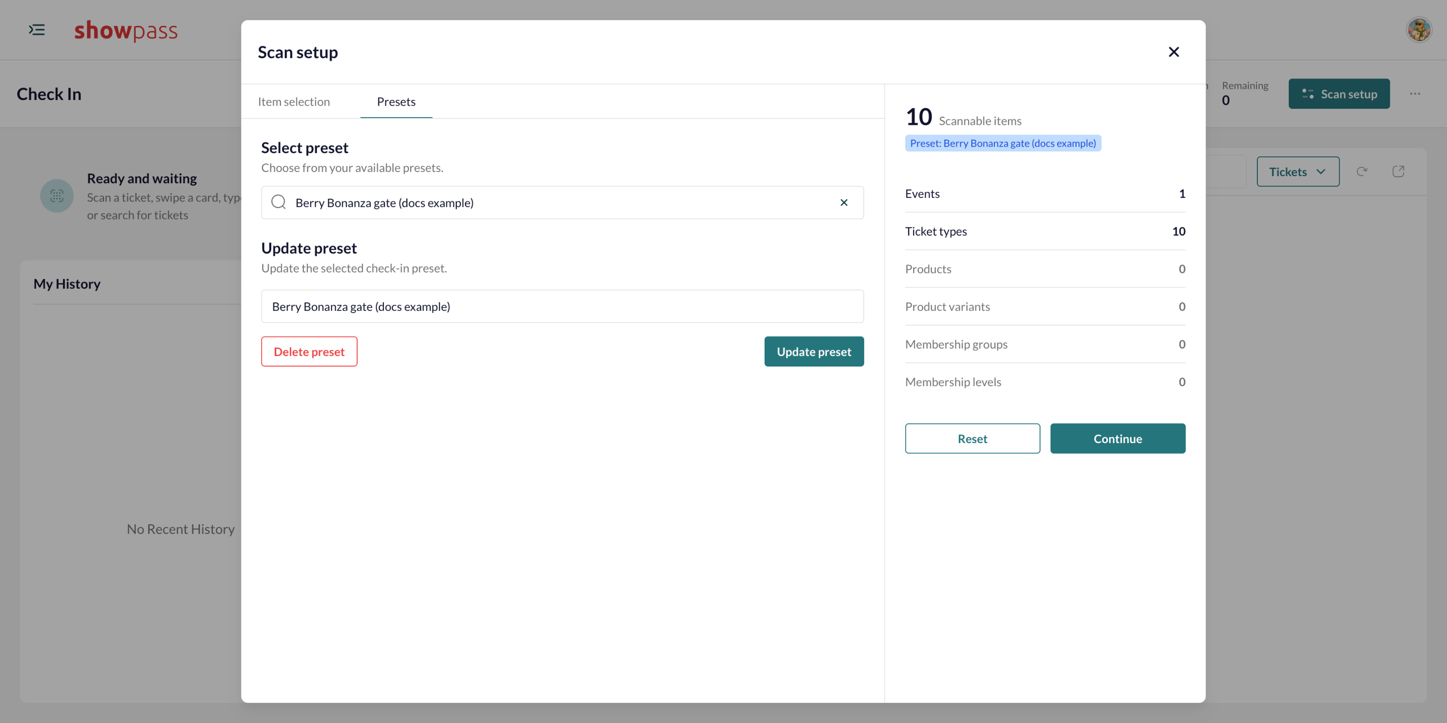Toggle the sidebar menu icon
The image size is (1447, 723).
pyautogui.click(x=37, y=30)
